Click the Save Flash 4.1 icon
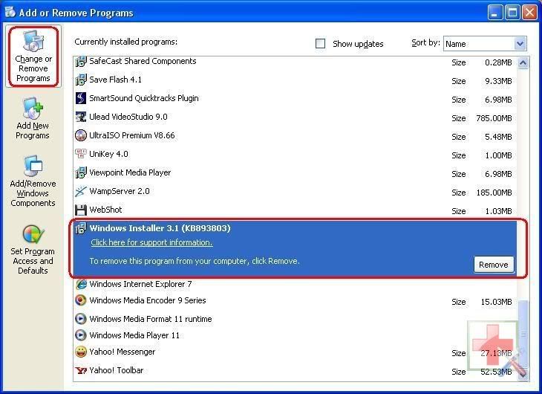 81,80
